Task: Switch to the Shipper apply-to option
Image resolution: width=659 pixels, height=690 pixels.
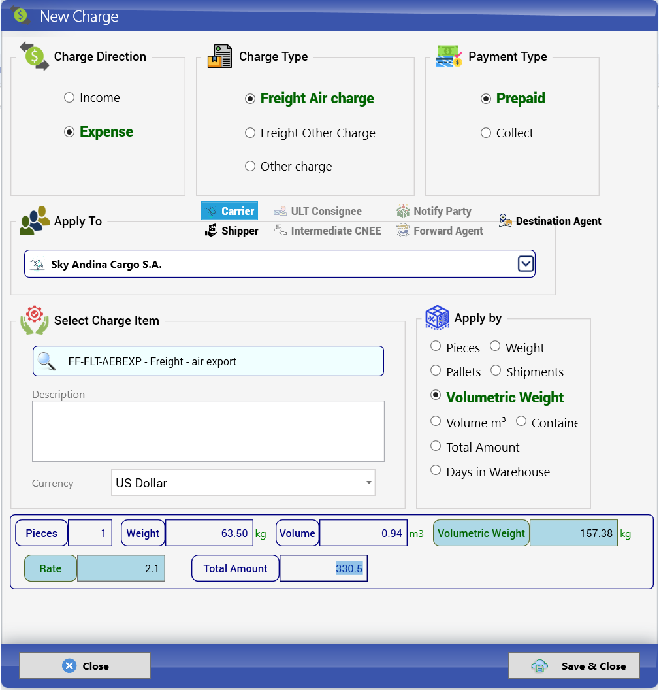Action: pyautogui.click(x=232, y=231)
